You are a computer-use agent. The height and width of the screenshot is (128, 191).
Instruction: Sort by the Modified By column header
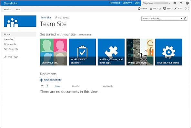(x=108, y=86)
